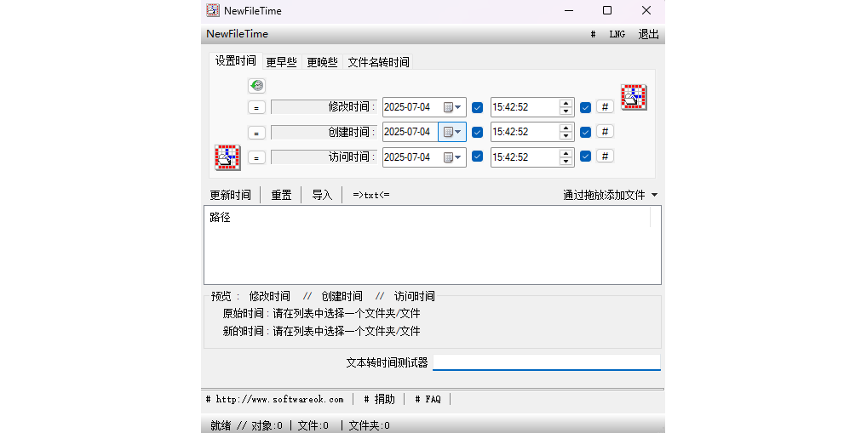Click the 文件夹:0 status bar entry
This screenshot has height=433, width=867.
tap(370, 426)
